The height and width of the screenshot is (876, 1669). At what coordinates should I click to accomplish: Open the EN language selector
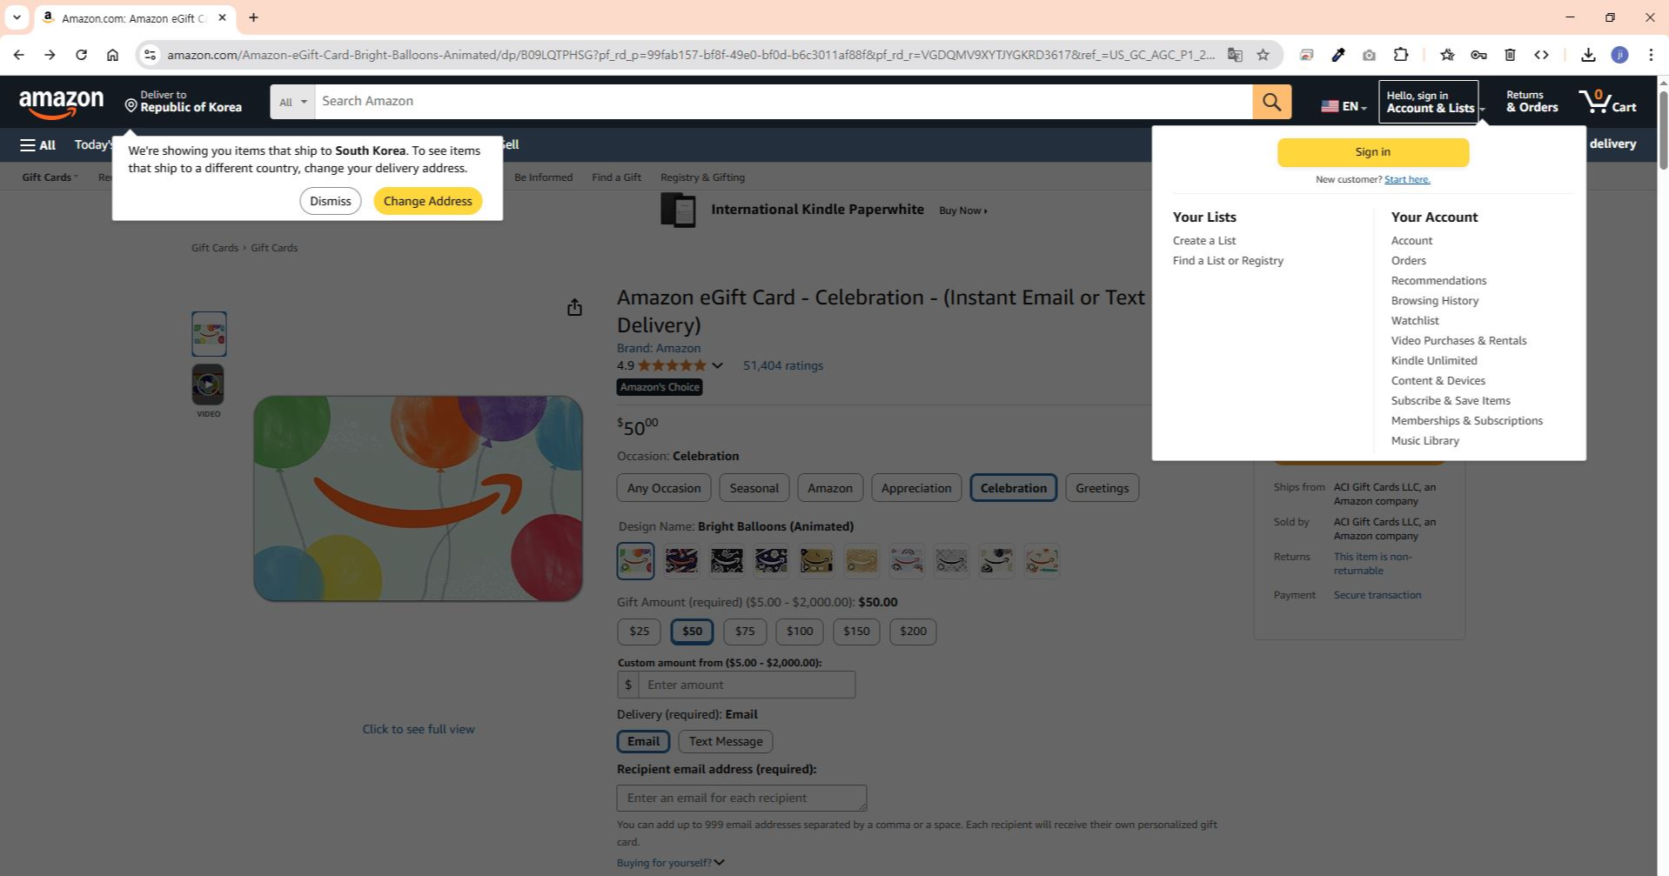point(1344,106)
